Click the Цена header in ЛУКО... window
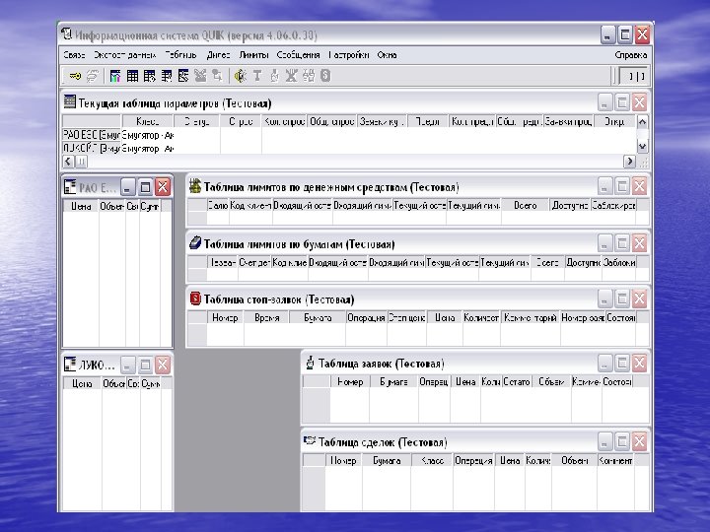Viewport: 710px width, 532px height. pyautogui.click(x=82, y=383)
